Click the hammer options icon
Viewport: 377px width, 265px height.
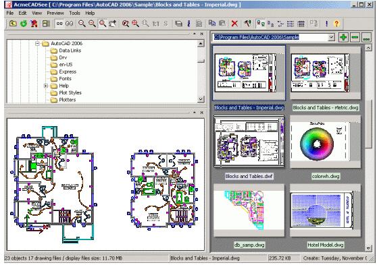pos(247,24)
